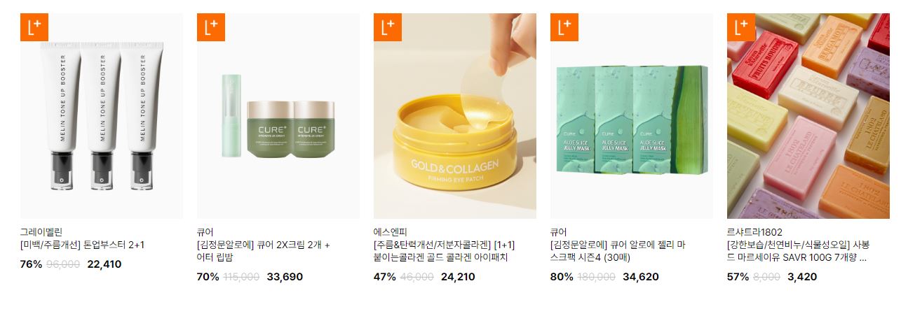The width and height of the screenshot is (901, 309).
Task: Open the Melin Tone Up Booster product image
Action: (x=102, y=116)
